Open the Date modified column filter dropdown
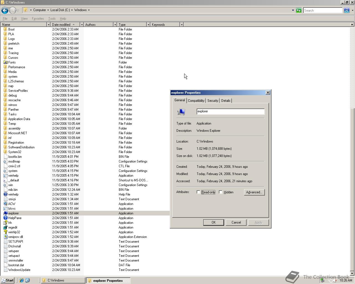This screenshot has width=355, height=284. click(82, 25)
